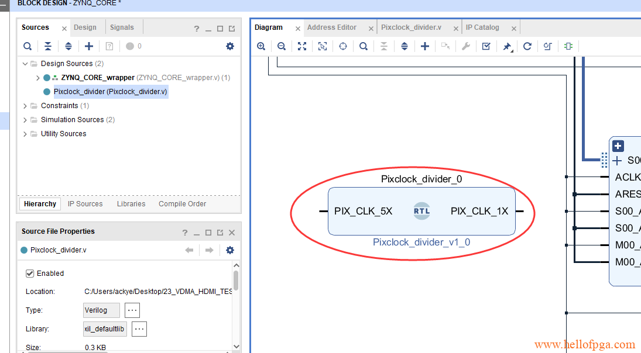Open the IP Catalog tab
Screen dimensions: 641x353
click(482, 27)
